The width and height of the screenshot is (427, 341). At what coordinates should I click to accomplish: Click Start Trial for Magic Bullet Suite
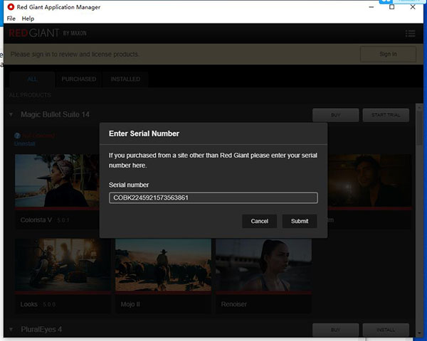tap(386, 115)
